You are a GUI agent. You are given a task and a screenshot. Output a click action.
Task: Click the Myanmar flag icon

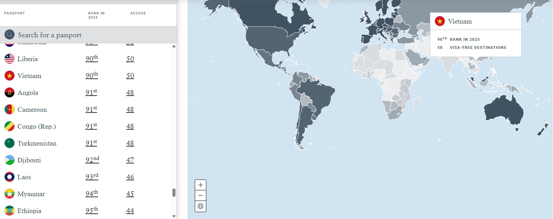click(x=10, y=194)
